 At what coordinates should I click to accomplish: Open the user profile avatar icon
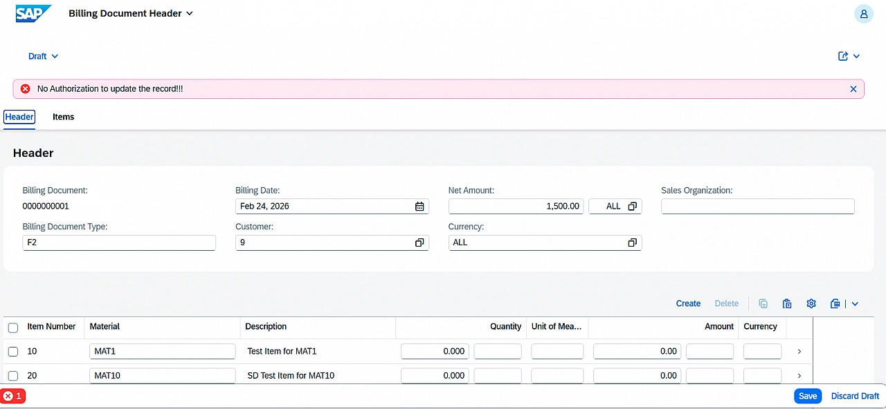[863, 14]
